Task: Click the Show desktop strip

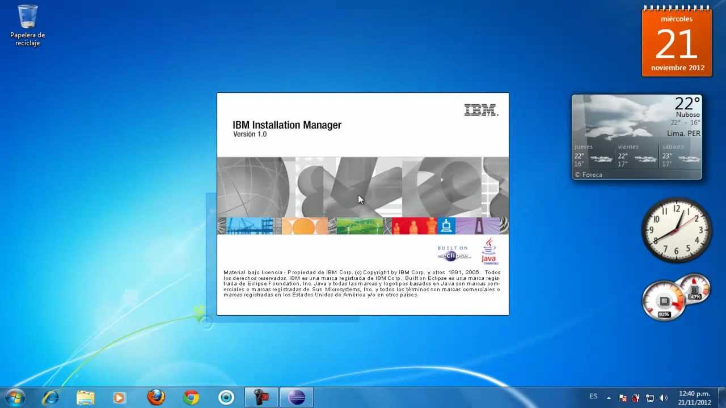Action: (721, 398)
